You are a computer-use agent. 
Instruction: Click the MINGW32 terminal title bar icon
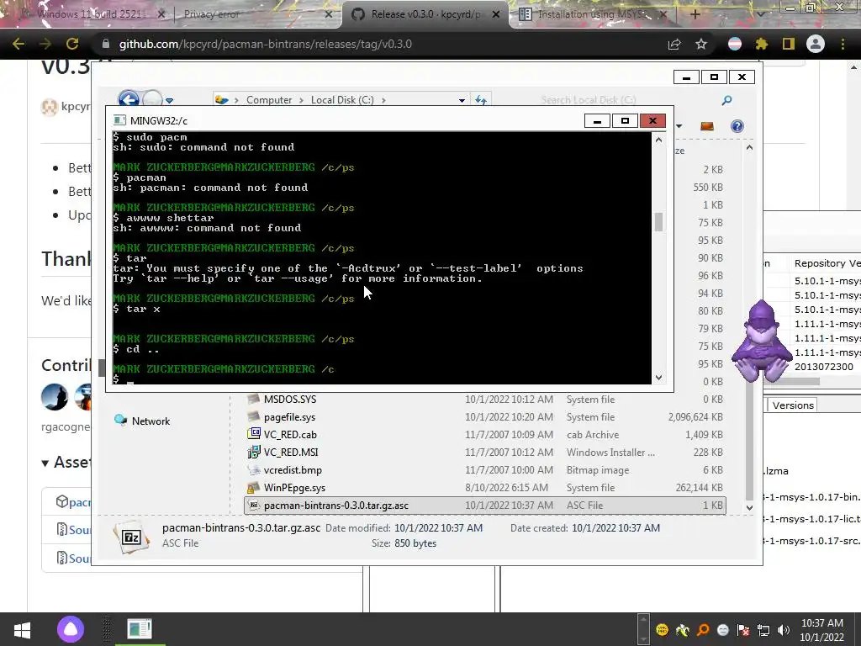pos(119,121)
